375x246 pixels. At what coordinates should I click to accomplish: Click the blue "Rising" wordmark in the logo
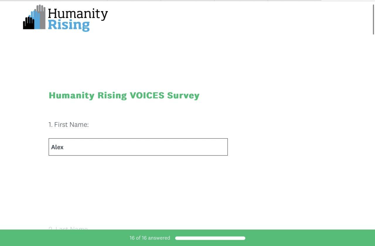pyautogui.click(x=69, y=25)
